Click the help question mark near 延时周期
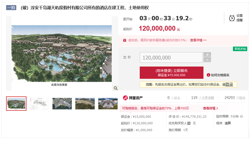The height and width of the screenshot is (141, 250). [241, 116]
